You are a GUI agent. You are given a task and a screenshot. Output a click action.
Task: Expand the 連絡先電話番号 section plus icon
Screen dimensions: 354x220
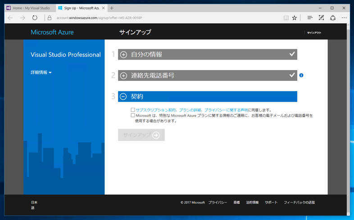coord(123,75)
